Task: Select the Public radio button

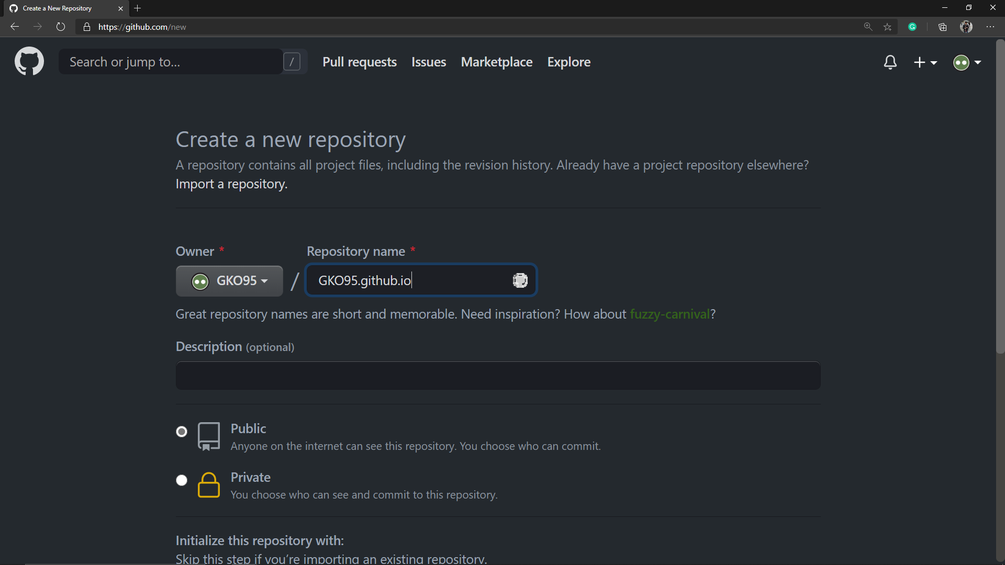Action: pos(182,432)
